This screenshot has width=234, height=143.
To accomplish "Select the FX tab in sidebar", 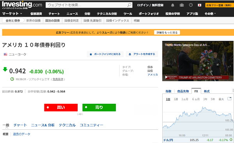I will [x=196, y=91].
